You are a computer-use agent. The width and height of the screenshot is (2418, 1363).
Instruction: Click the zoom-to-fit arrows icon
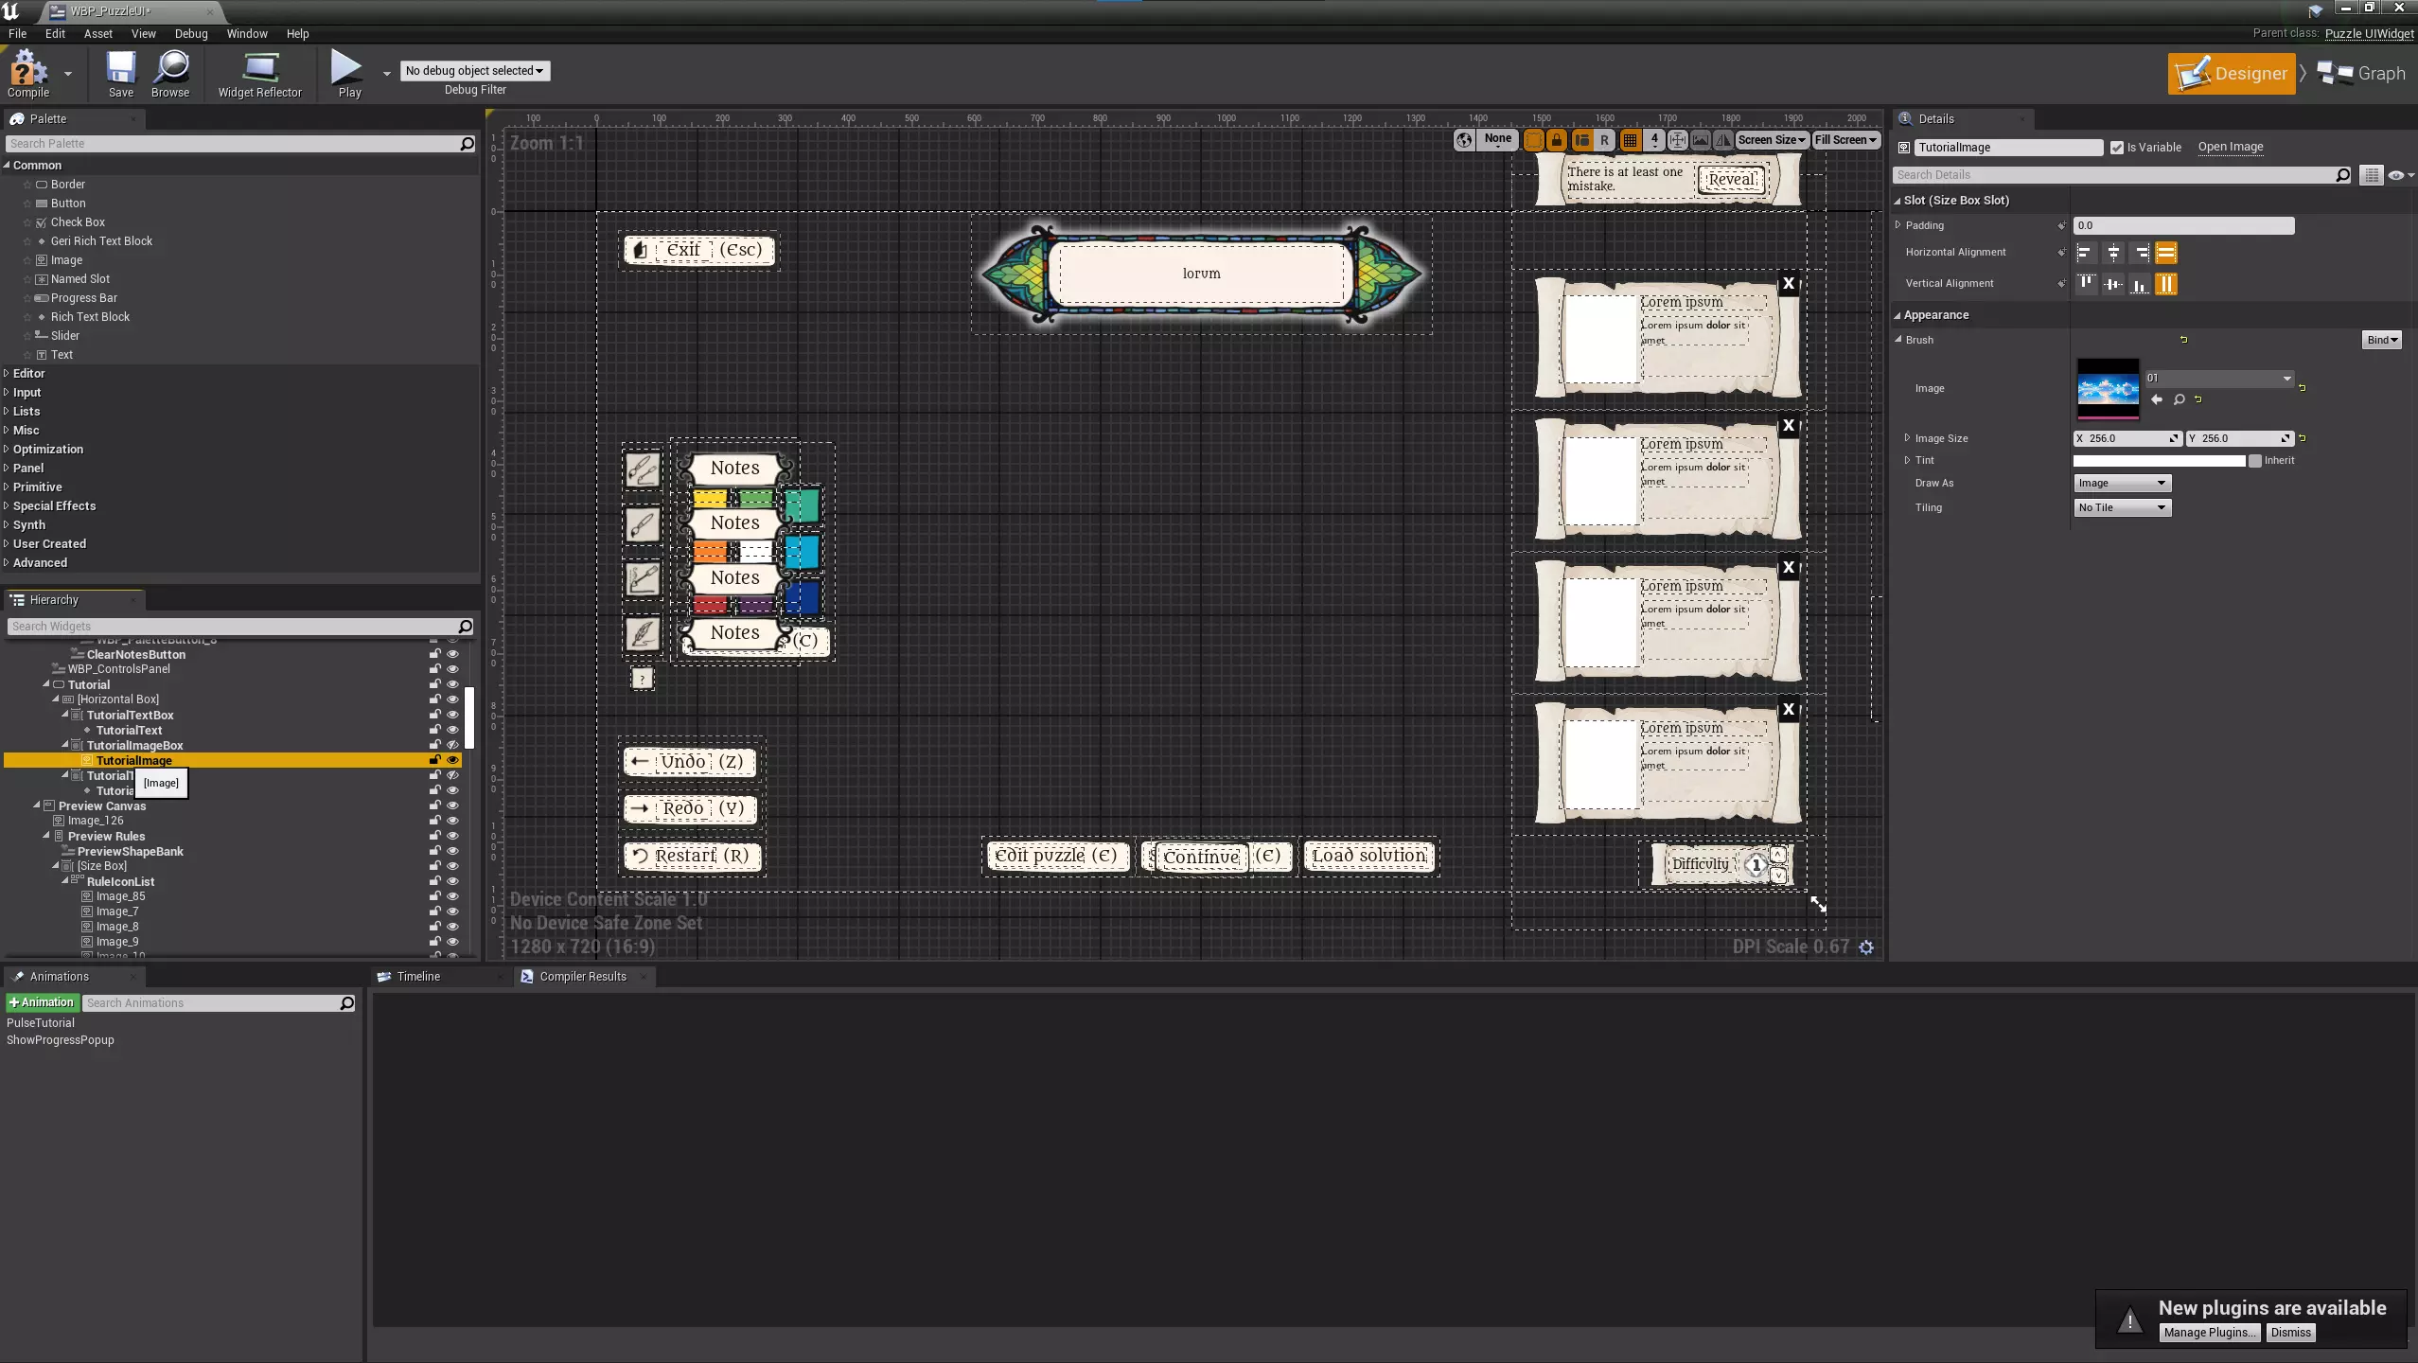(x=1677, y=140)
